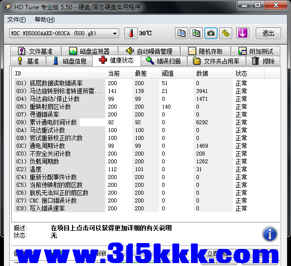Switch to the 附加测试 tab

[256, 51]
